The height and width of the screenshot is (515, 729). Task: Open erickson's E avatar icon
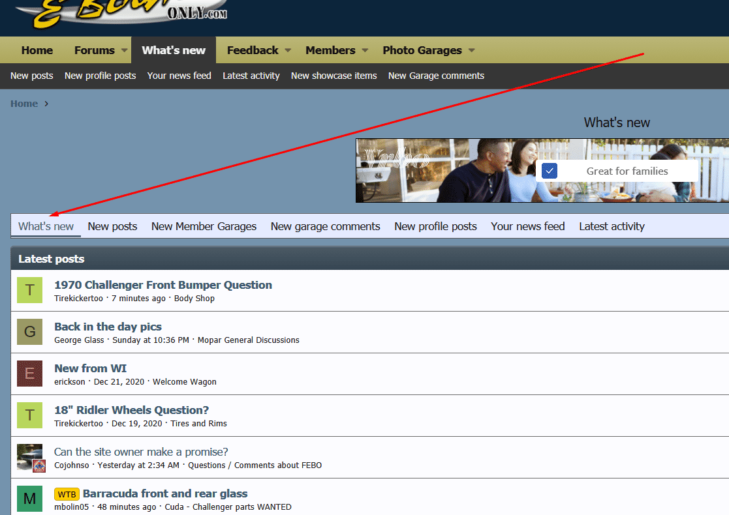click(29, 374)
